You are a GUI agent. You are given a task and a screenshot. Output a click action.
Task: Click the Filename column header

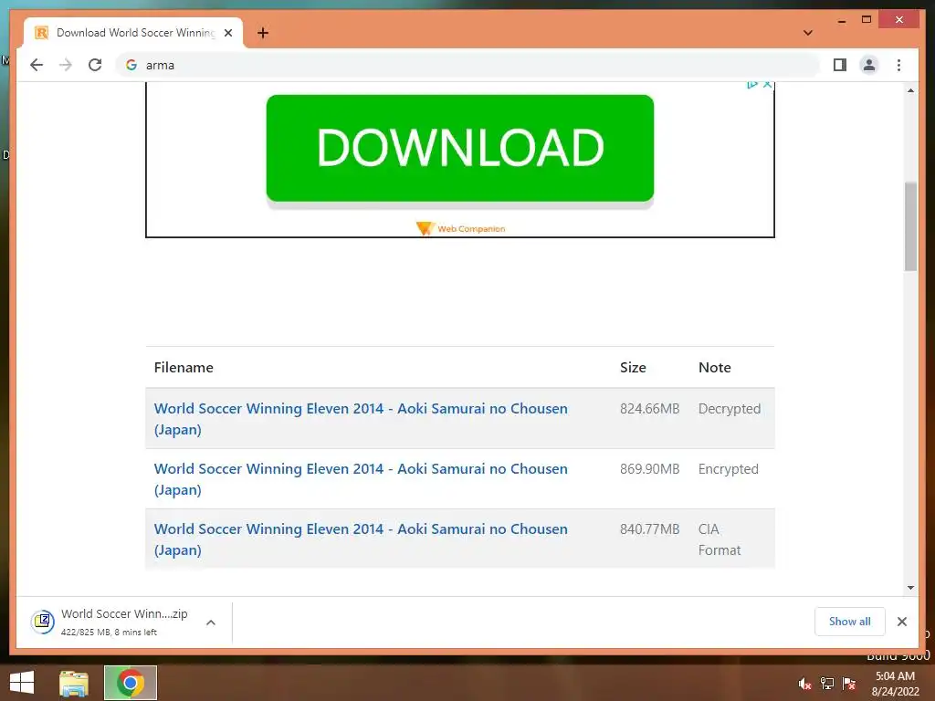tap(184, 367)
